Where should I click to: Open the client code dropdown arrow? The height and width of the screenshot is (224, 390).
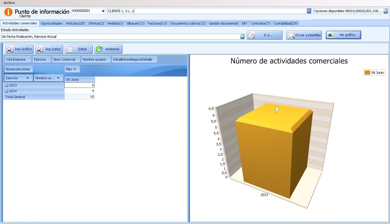pos(103,11)
